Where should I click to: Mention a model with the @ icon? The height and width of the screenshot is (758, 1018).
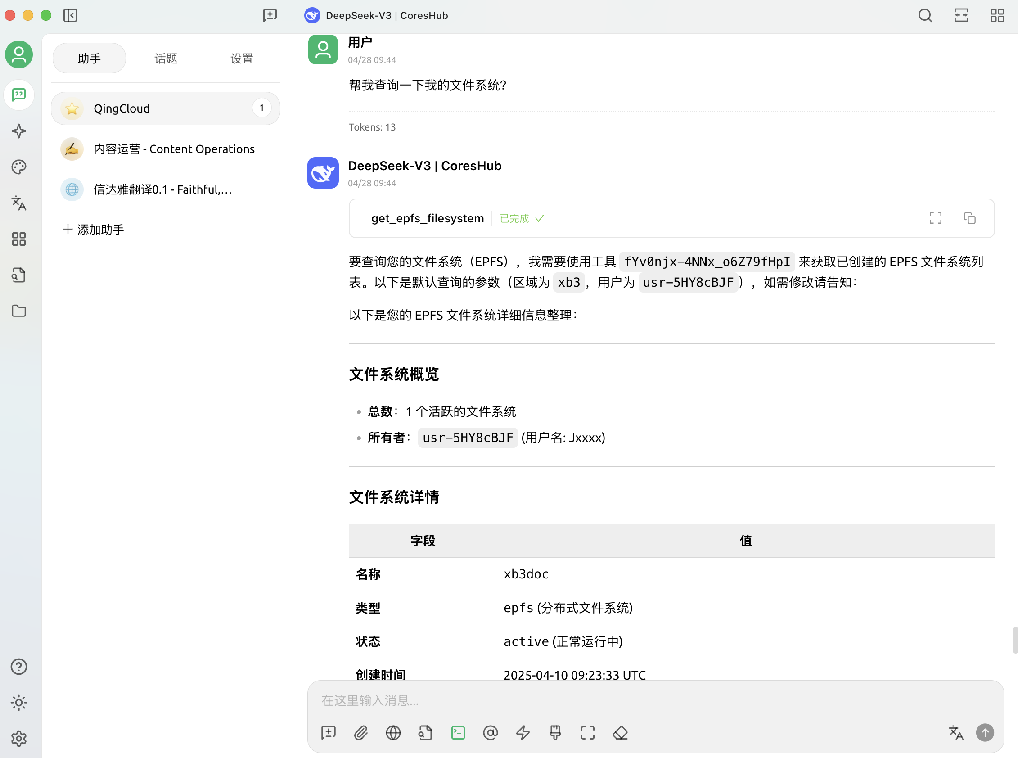point(491,733)
